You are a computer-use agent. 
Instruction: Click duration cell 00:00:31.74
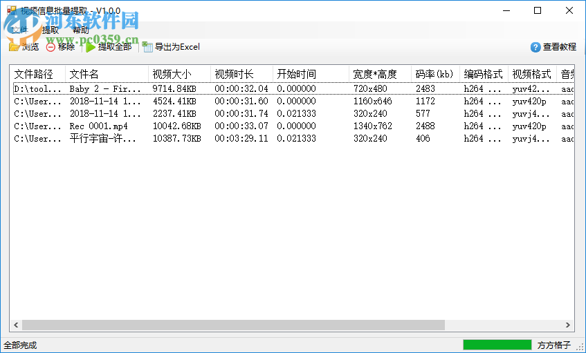click(241, 113)
